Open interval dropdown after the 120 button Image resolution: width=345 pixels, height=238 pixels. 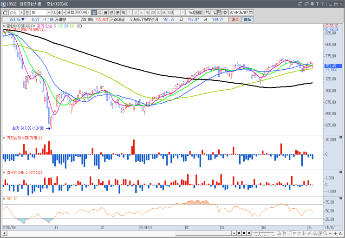coord(182,13)
